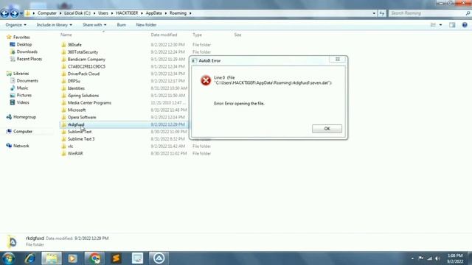This screenshot has height=265, width=472.
Task: Change your view icon in toolbar
Action: [433, 25]
